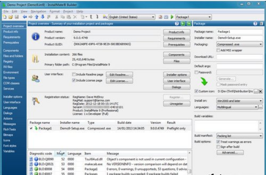Tick the Password checkbox

(x=196, y=72)
